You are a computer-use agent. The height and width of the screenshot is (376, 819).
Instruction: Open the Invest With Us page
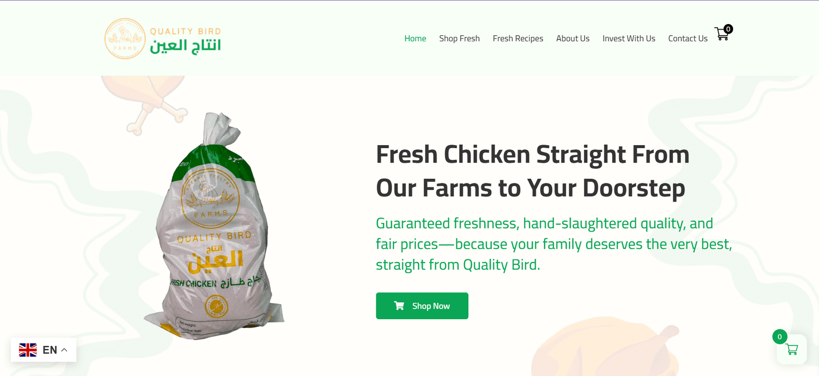click(x=629, y=38)
